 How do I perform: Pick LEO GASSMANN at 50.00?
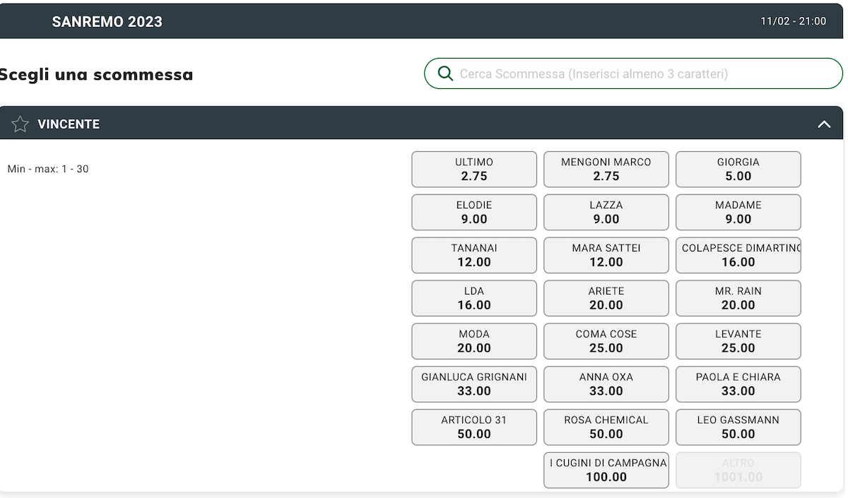pos(738,427)
